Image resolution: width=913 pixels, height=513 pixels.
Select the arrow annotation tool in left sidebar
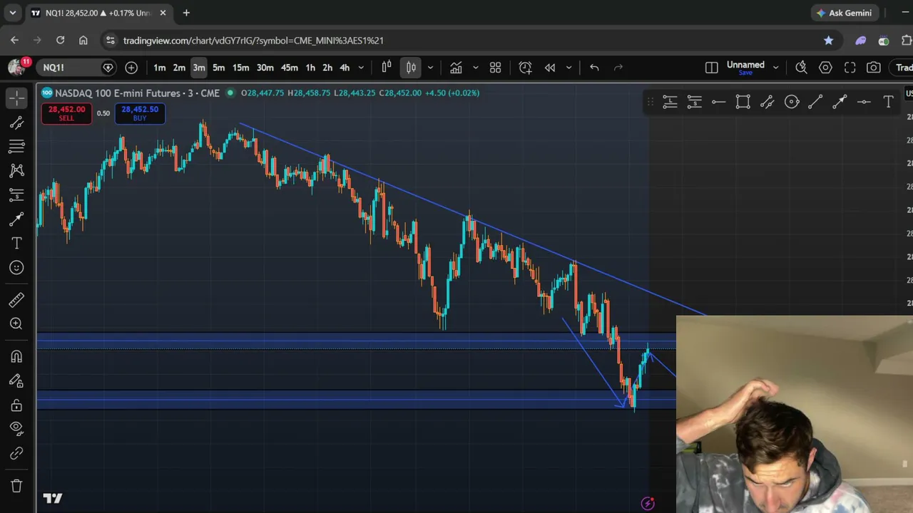pyautogui.click(x=16, y=219)
